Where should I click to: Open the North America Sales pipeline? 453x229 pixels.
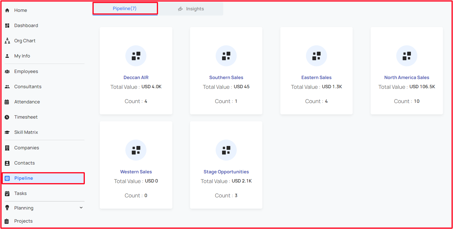click(407, 78)
